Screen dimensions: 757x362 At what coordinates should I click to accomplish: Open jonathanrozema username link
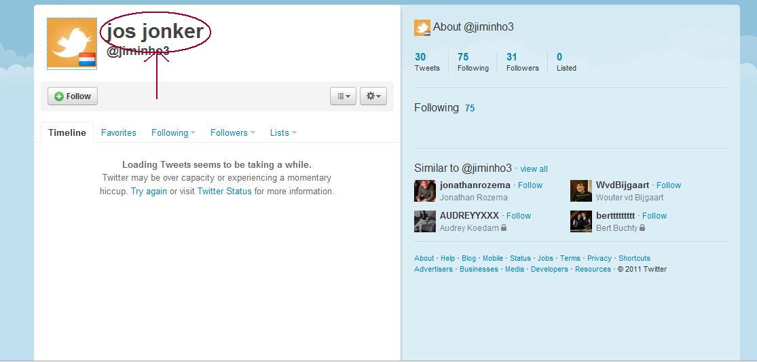click(x=475, y=185)
